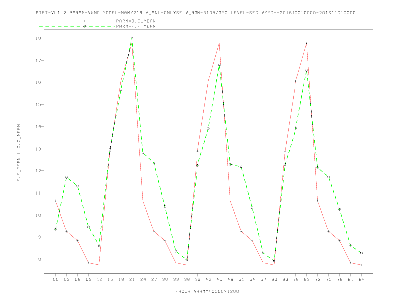
Task: Click x-axis tick label 81
Action: pyautogui.click(x=351, y=279)
